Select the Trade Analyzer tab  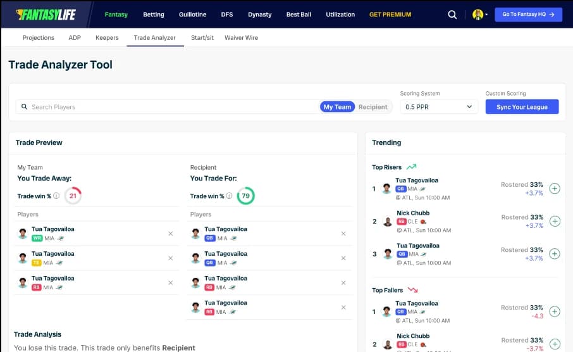[154, 38]
